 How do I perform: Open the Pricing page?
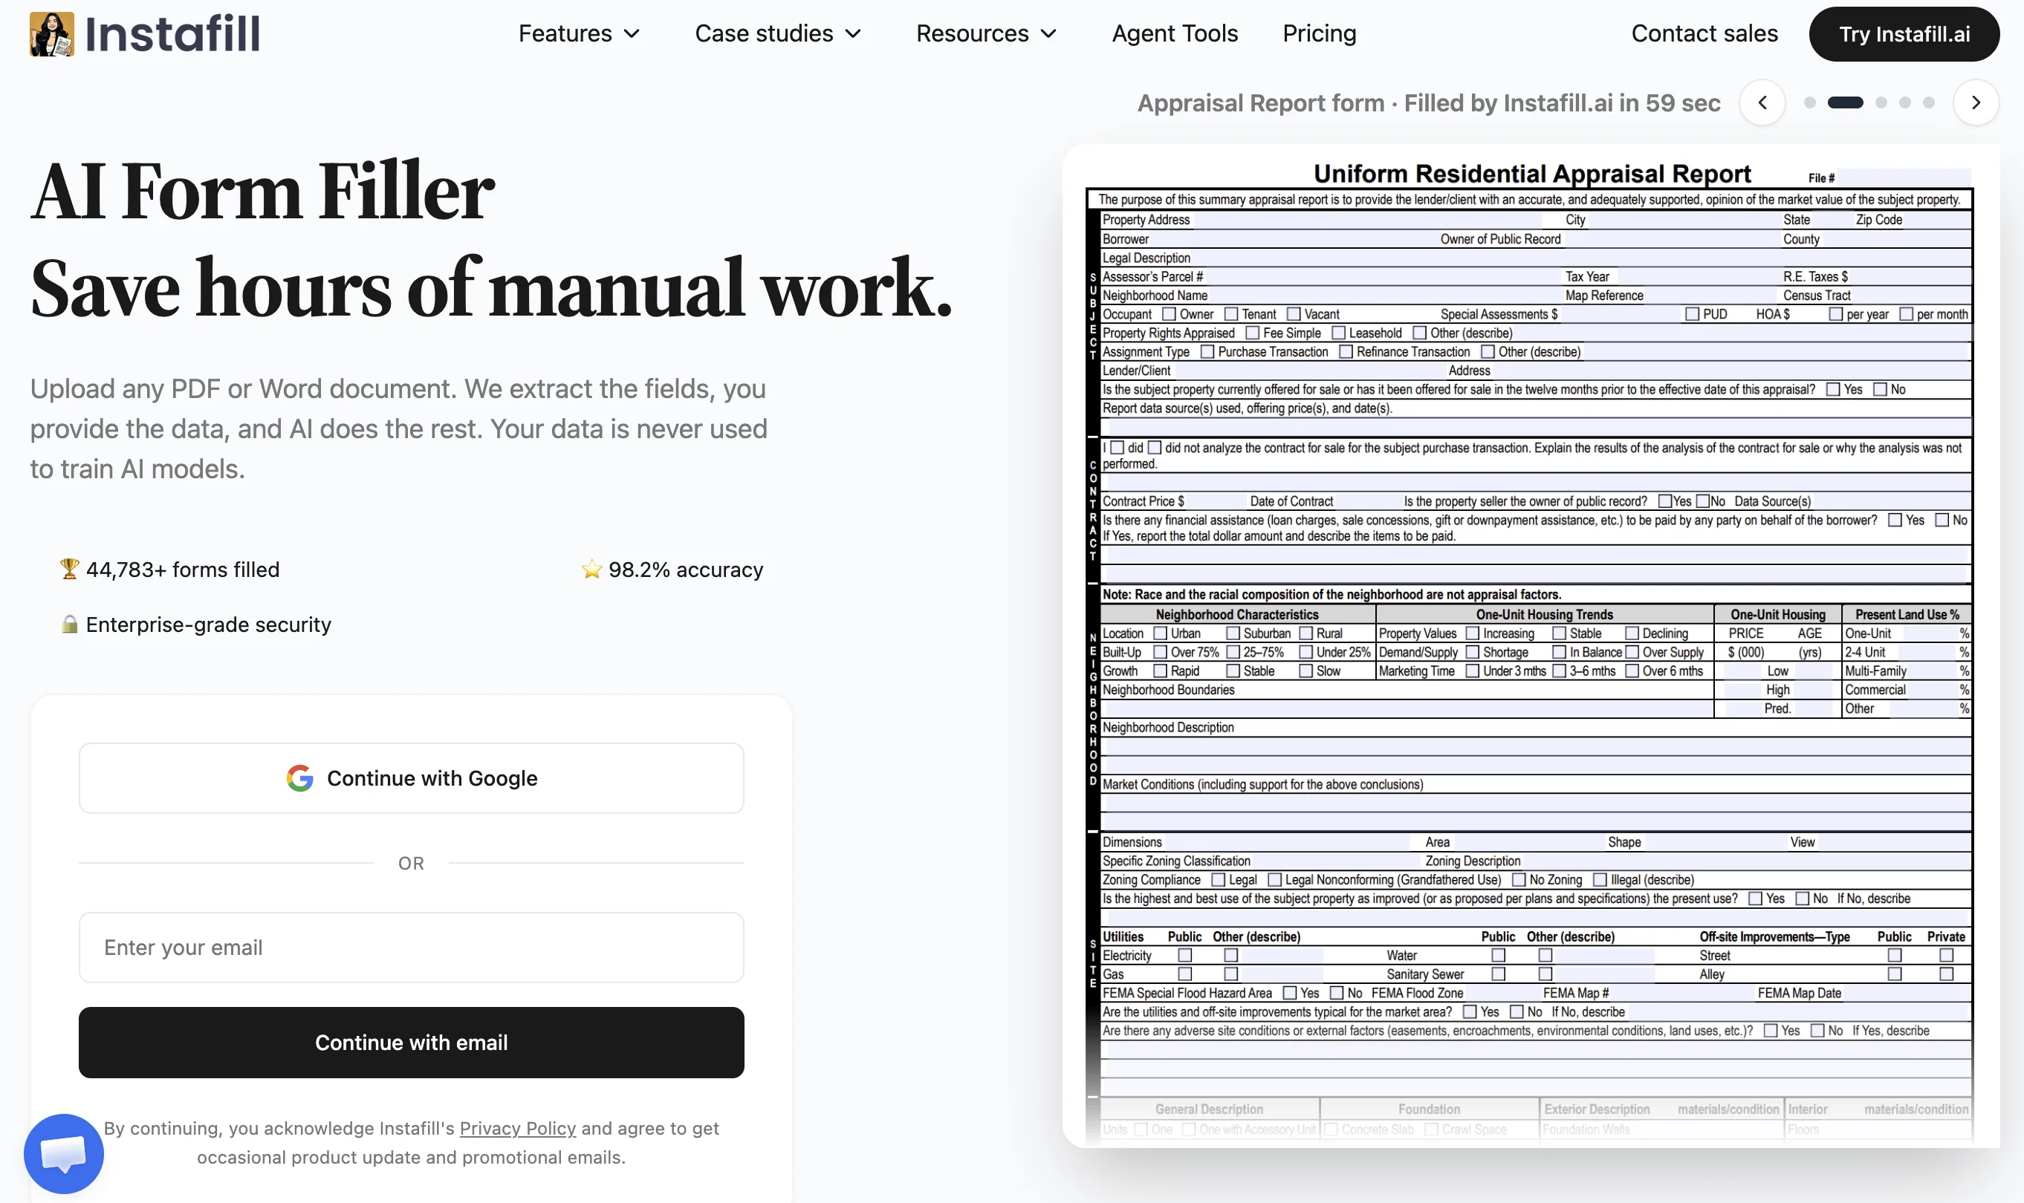coord(1320,33)
